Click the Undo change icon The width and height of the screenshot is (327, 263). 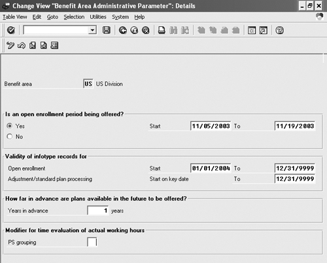pos(22,45)
